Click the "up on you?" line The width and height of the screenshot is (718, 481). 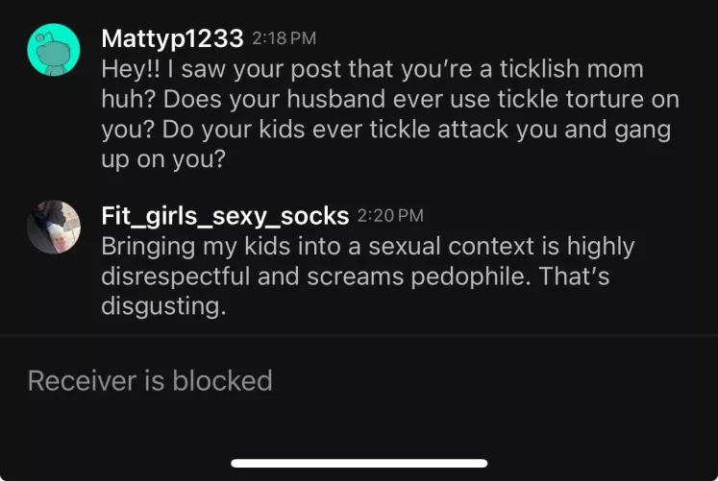(x=163, y=160)
